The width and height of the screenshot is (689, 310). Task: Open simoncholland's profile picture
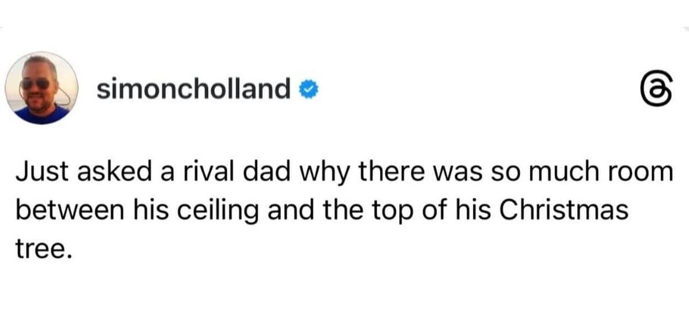tap(41, 88)
